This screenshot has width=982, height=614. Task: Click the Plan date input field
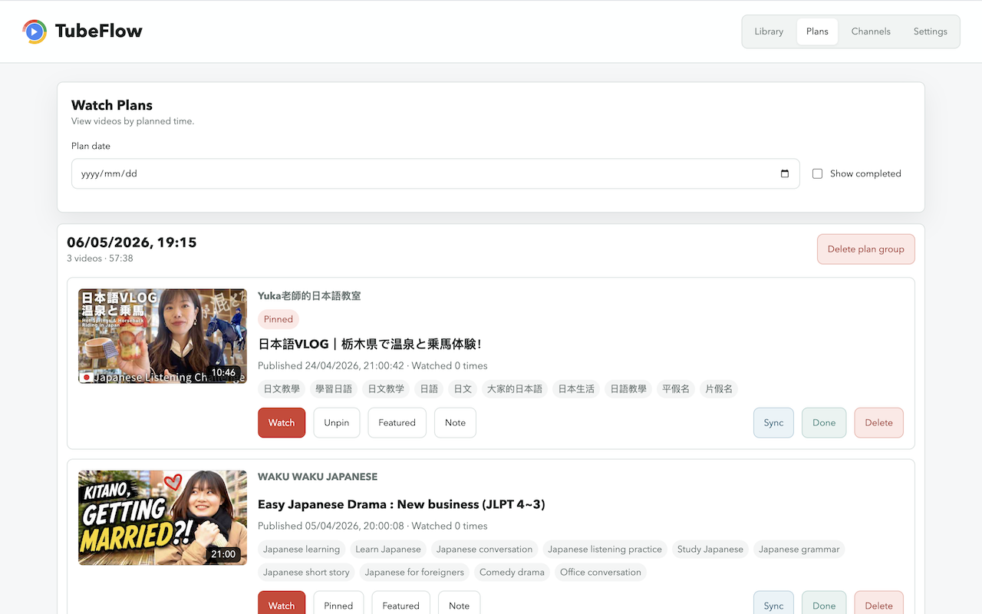pyautogui.click(x=435, y=173)
